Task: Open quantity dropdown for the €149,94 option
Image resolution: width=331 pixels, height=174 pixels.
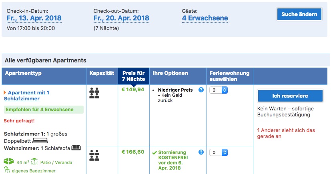Action: 219,90
